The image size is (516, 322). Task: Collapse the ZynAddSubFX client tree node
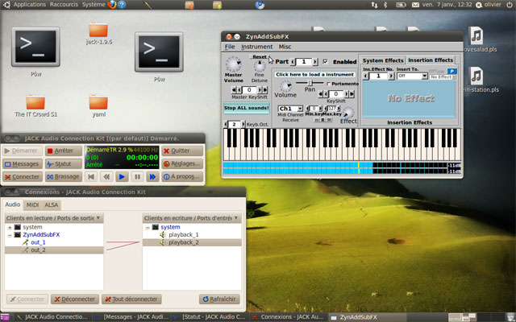9,234
